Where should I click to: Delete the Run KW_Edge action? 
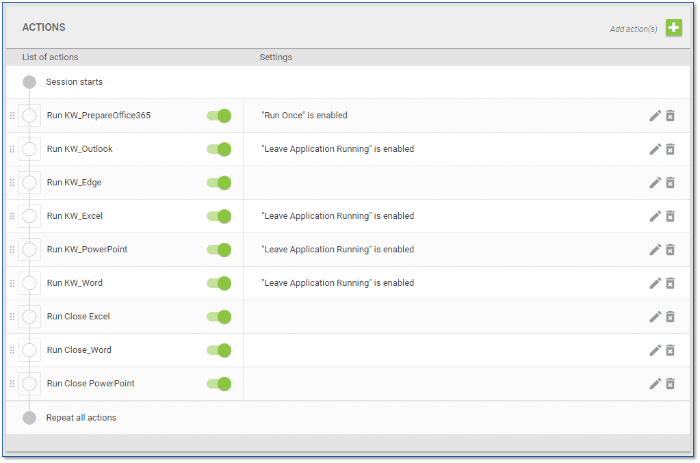click(x=670, y=183)
